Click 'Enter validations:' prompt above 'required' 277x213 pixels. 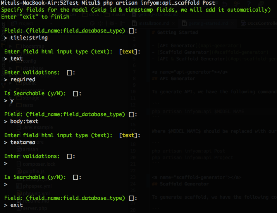[40, 72]
